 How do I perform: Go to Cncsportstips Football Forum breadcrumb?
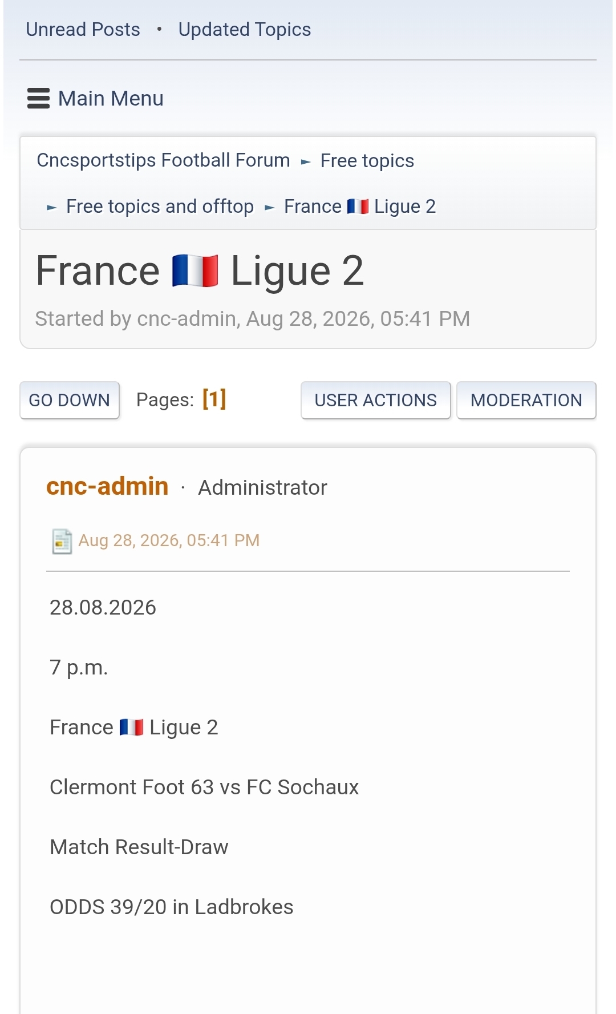point(163,160)
